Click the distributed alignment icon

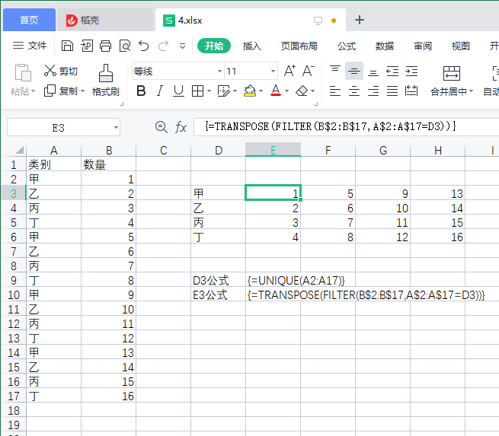pyautogui.click(x=411, y=91)
